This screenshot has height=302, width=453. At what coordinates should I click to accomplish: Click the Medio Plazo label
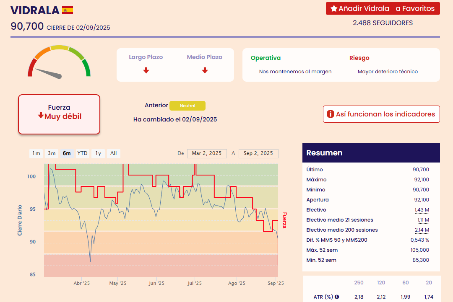(x=205, y=57)
